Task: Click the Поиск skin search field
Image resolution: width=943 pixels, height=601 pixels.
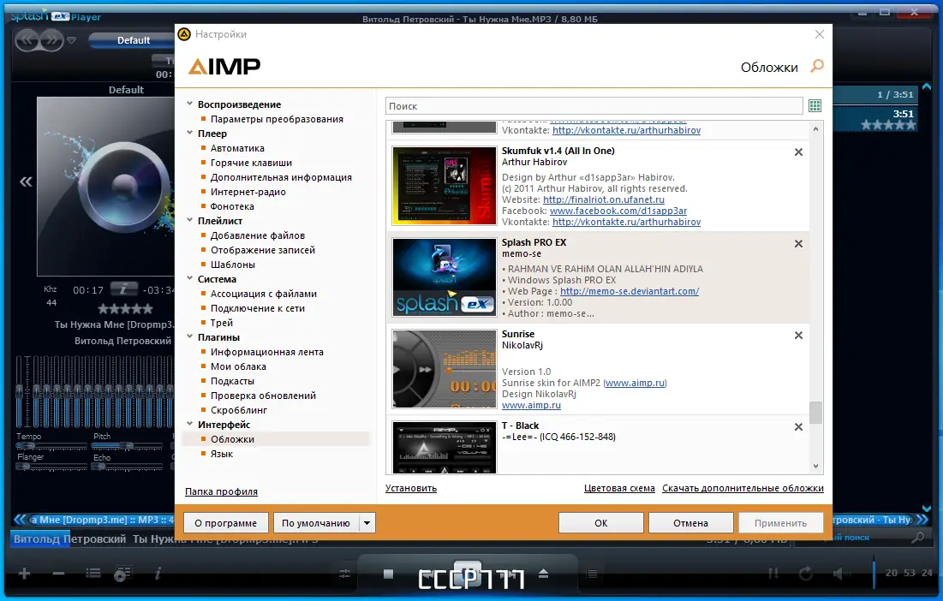Action: point(594,106)
